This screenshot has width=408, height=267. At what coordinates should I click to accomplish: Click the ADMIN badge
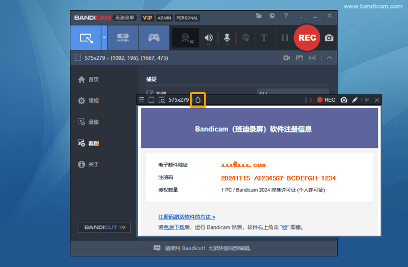(164, 18)
